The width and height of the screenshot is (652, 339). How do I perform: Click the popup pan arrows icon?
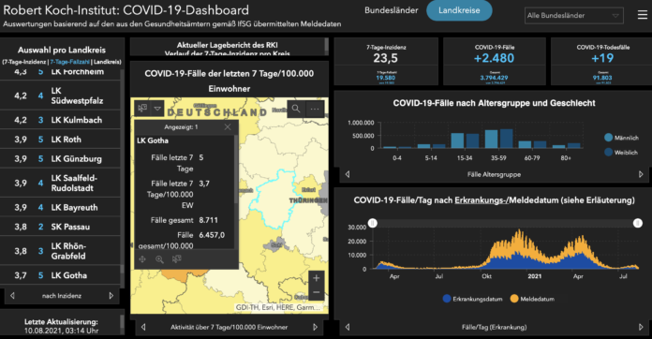click(142, 259)
